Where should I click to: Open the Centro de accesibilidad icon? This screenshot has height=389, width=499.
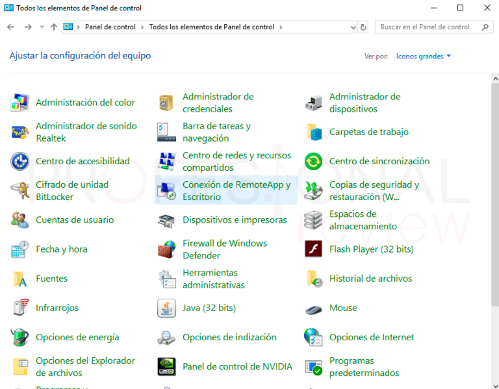click(x=19, y=161)
